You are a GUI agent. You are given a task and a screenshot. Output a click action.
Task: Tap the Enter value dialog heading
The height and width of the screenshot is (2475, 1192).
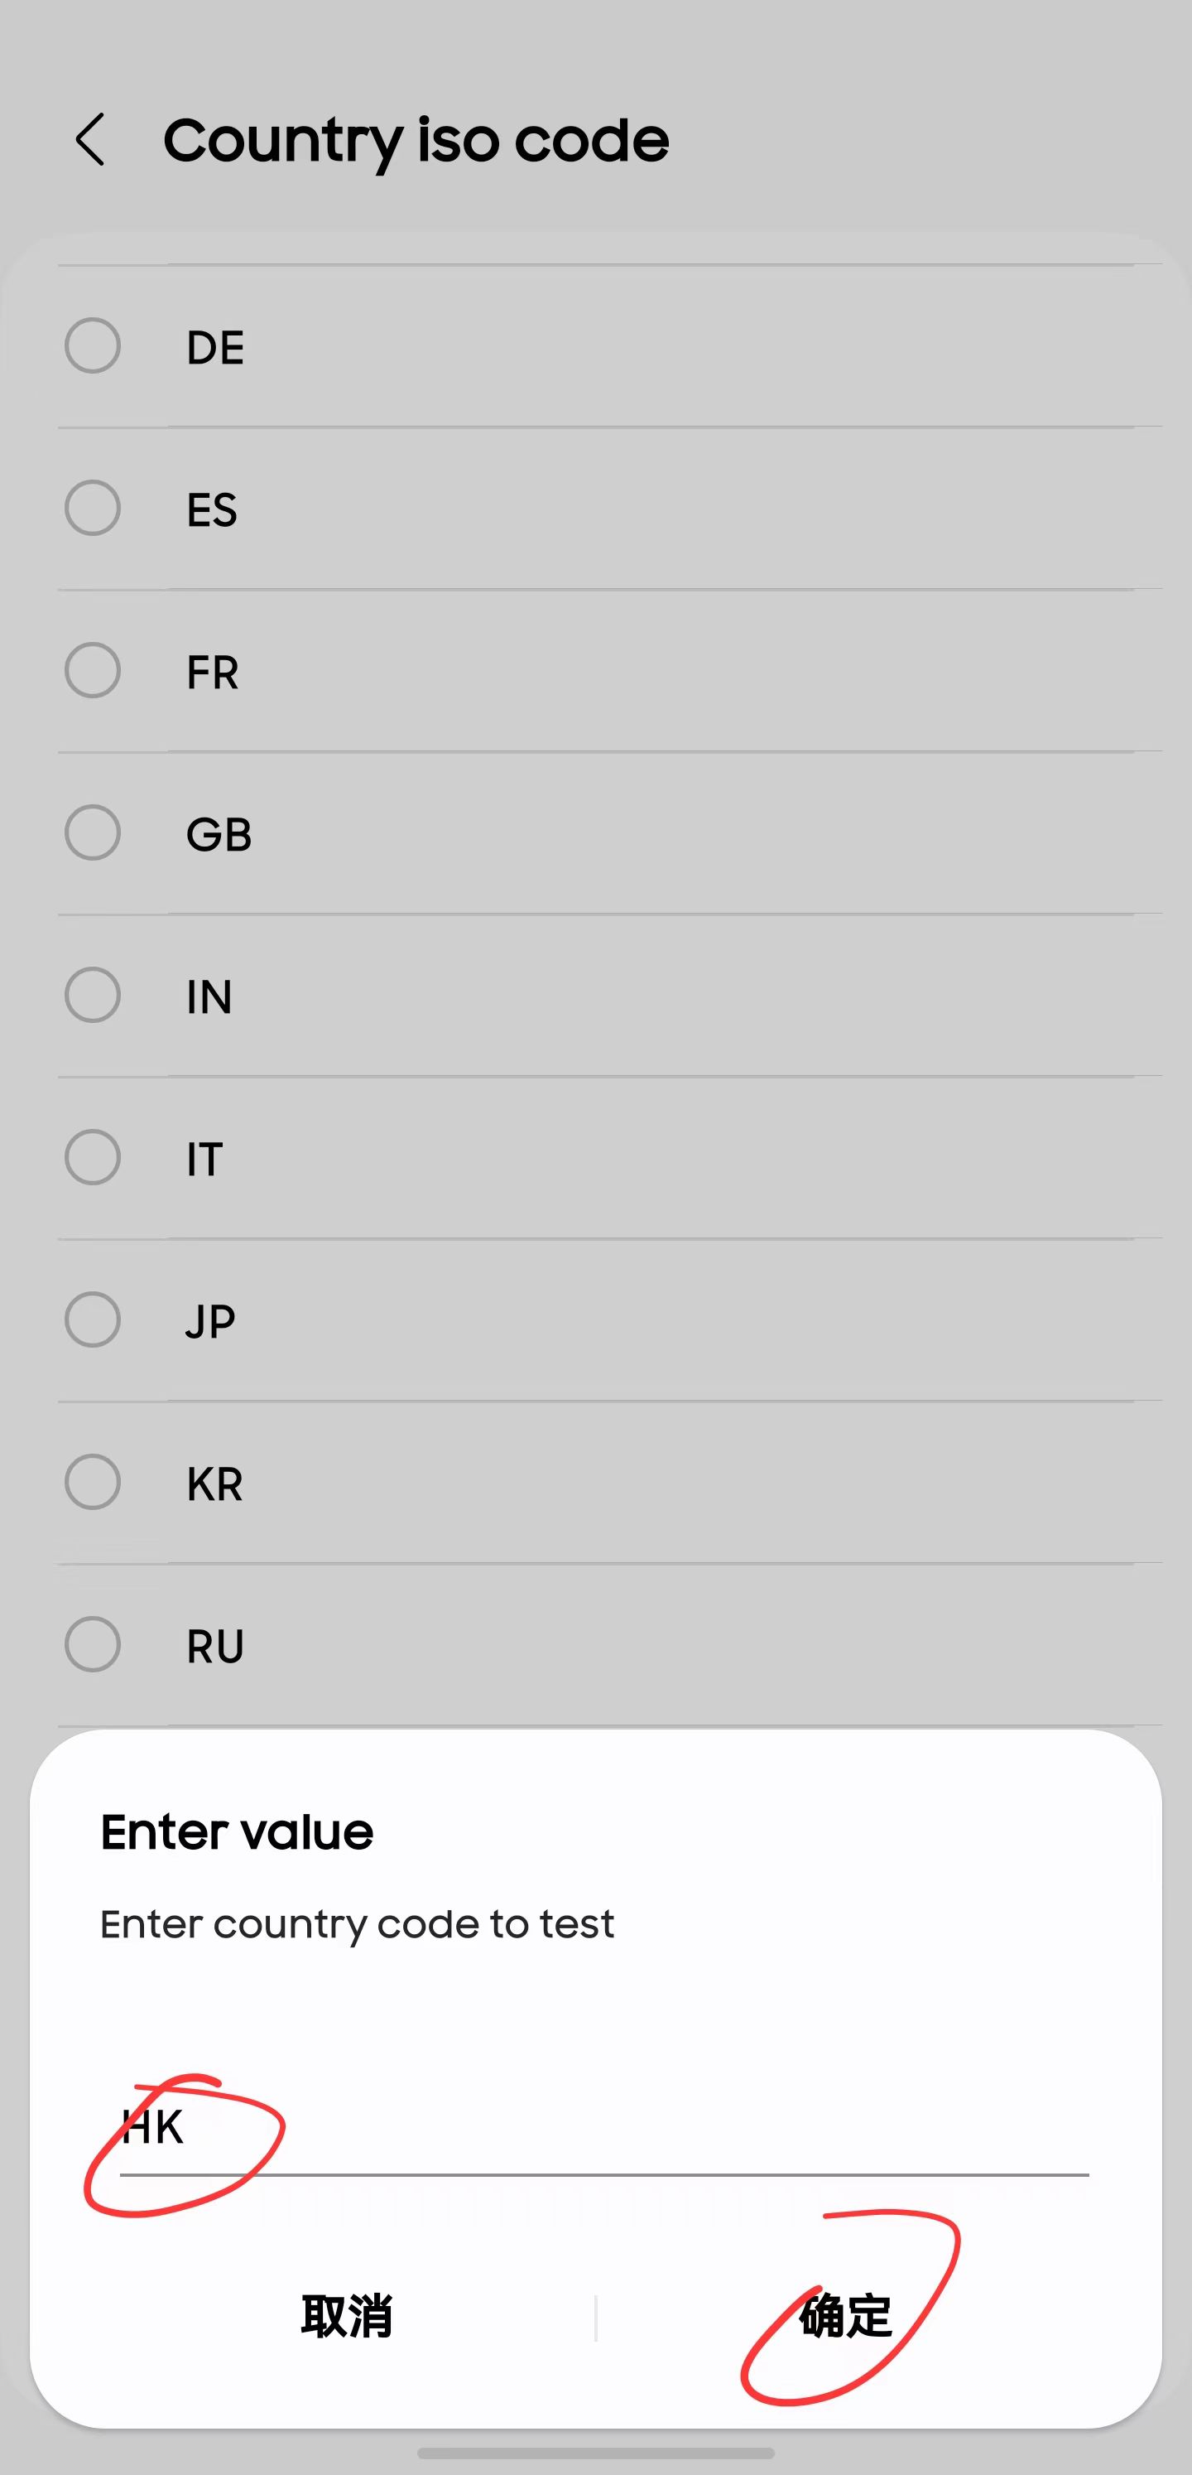(x=236, y=1831)
